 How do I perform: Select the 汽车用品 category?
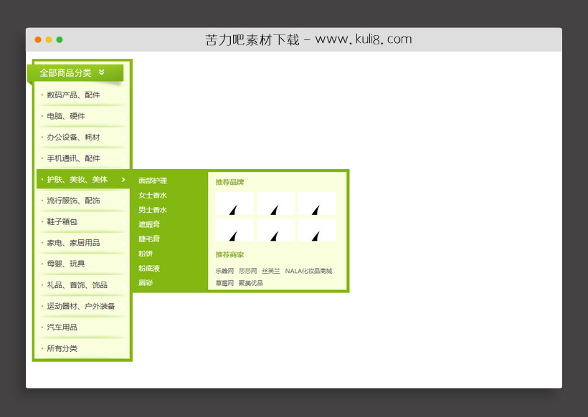[x=62, y=327]
